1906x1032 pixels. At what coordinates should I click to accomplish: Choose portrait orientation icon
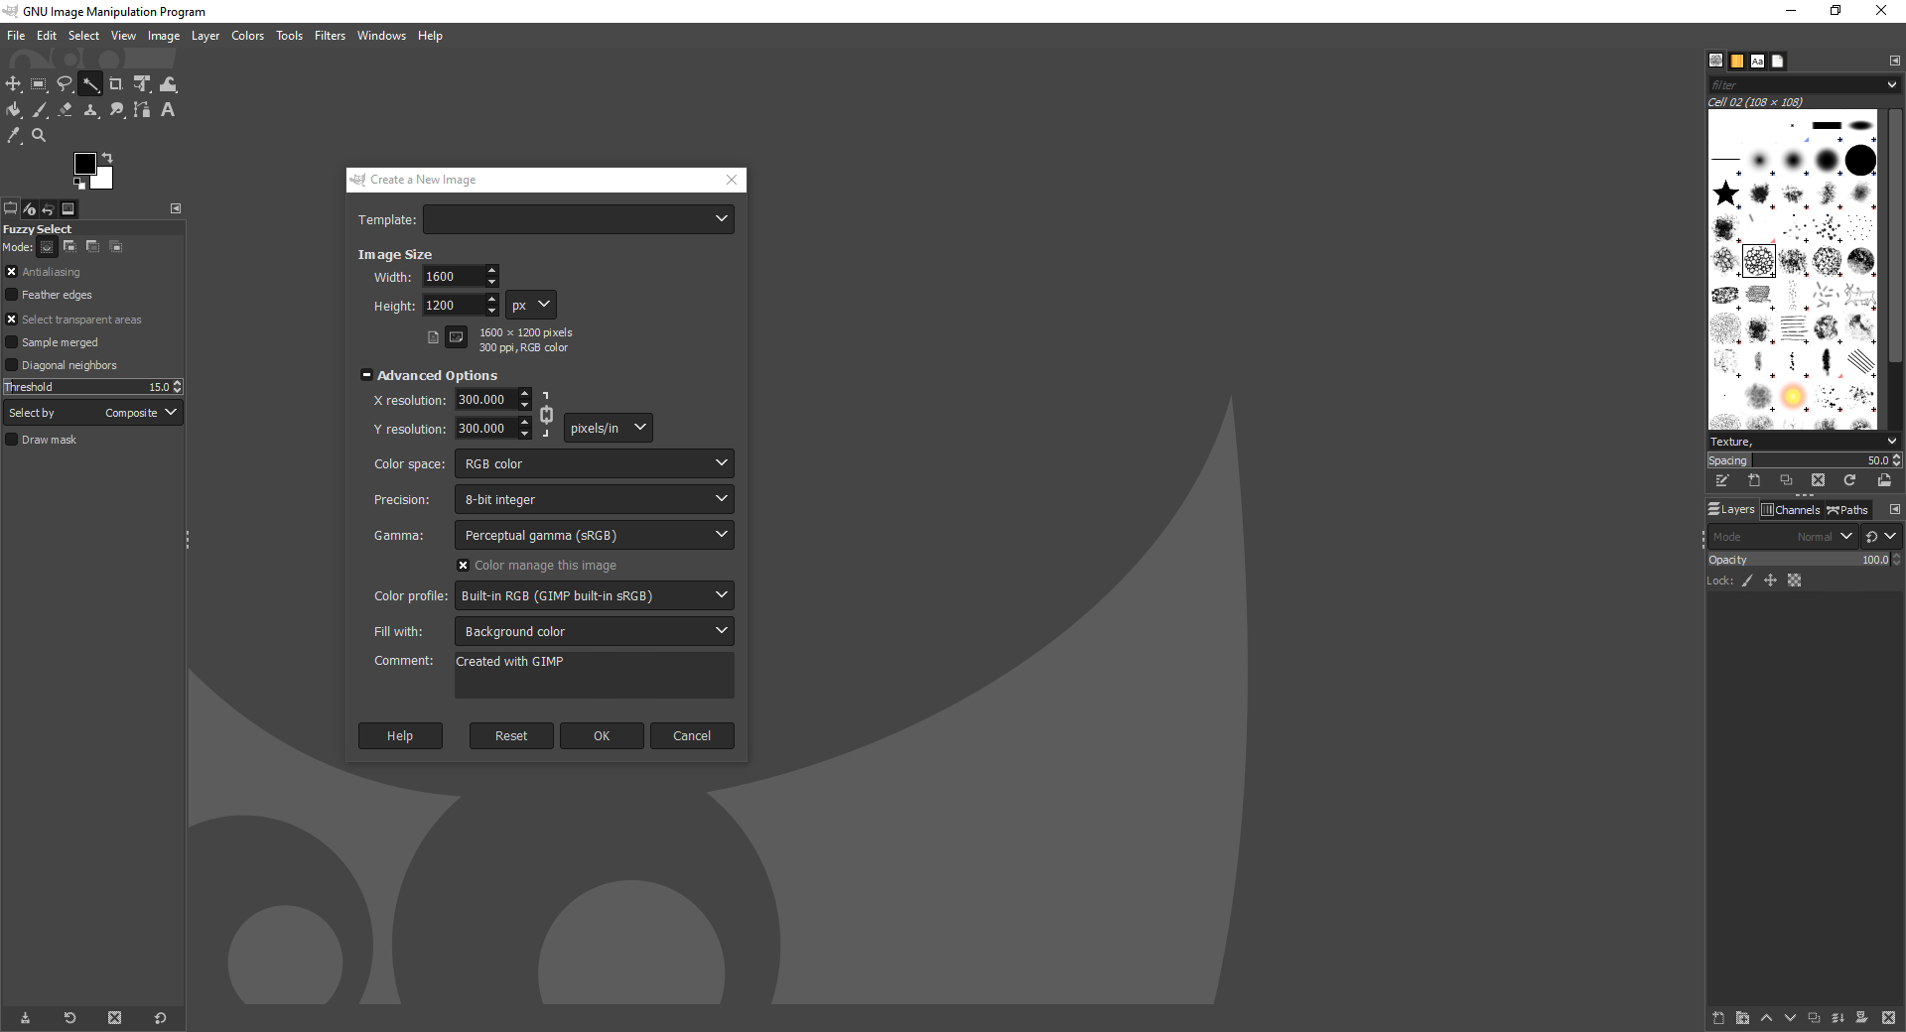[x=433, y=337]
